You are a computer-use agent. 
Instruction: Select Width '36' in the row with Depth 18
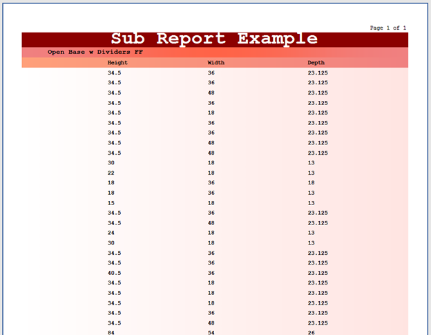coord(211,183)
